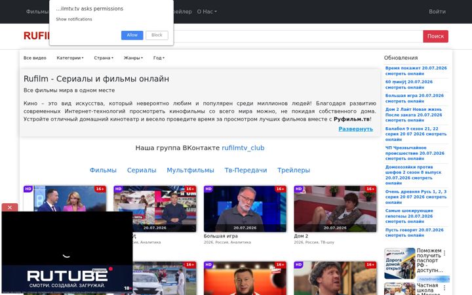Close the floating Rutube video ad
This screenshot has width=472, height=295.
coord(10,207)
